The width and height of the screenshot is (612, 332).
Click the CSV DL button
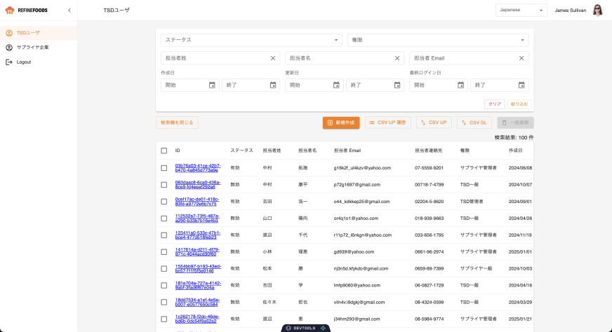point(474,123)
